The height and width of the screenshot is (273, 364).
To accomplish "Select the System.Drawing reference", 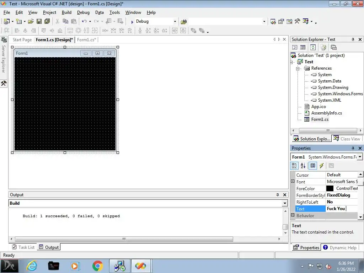I will click(333, 87).
